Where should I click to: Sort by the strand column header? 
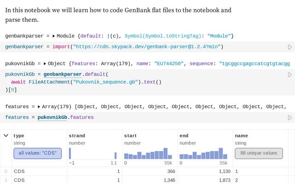tap(77, 136)
